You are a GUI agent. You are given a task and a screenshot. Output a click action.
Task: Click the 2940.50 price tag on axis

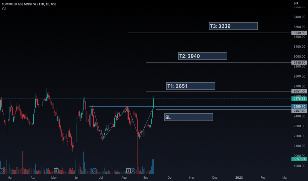(x=299, y=63)
